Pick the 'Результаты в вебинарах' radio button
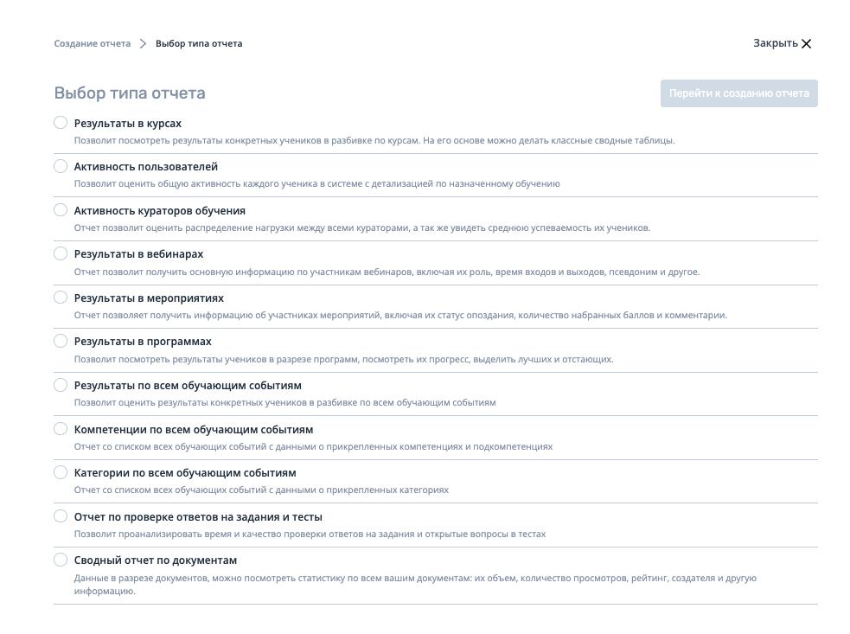This screenshot has height=634, width=850. pos(61,253)
